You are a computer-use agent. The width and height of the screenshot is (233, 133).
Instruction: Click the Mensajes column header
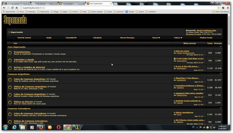click(218, 44)
